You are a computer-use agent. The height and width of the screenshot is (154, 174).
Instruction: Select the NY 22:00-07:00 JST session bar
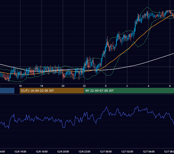click(x=129, y=91)
